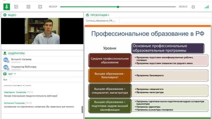Click the sender name Антонина Голышева

pos(14,103)
